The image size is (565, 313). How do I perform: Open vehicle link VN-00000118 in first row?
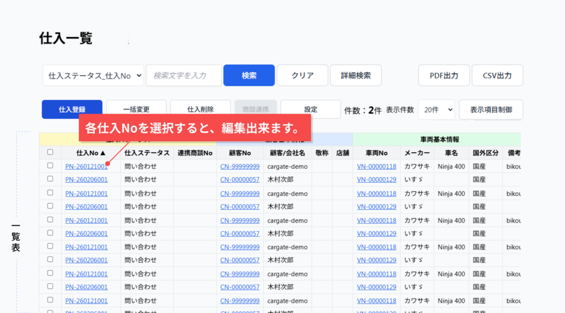point(376,166)
